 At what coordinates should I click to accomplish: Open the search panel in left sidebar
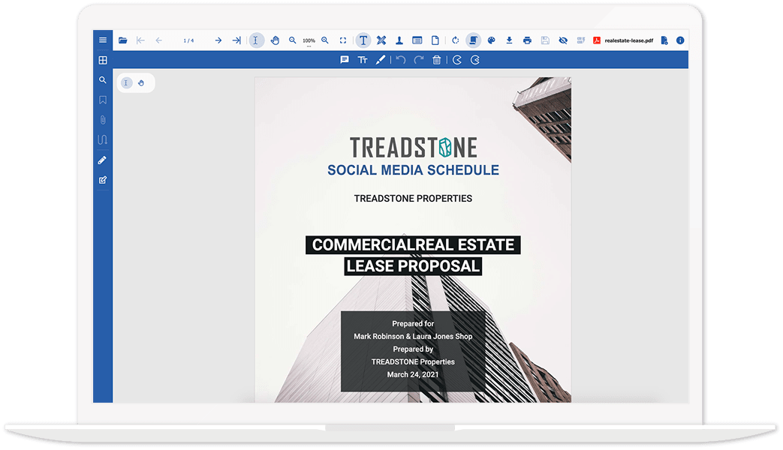point(103,80)
